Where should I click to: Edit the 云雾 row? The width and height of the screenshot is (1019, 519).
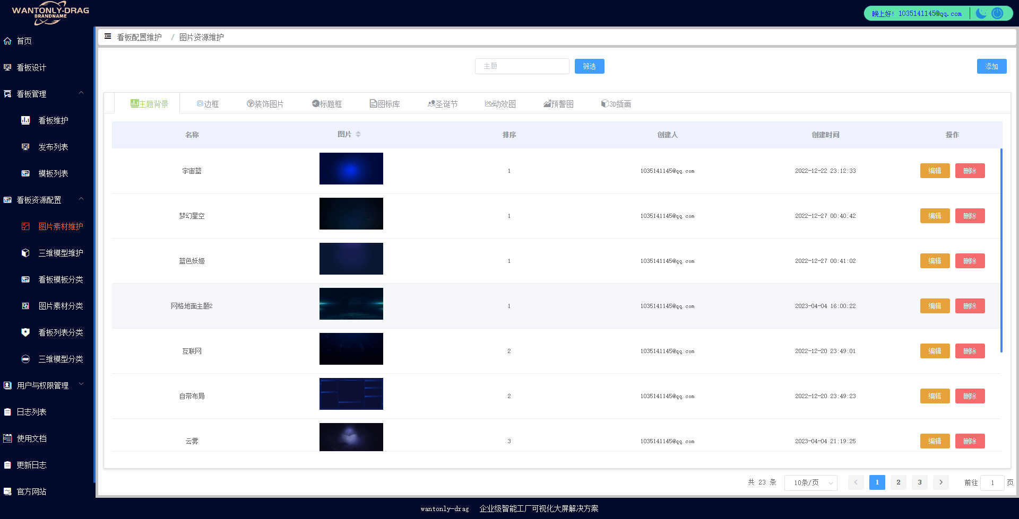[x=935, y=441]
